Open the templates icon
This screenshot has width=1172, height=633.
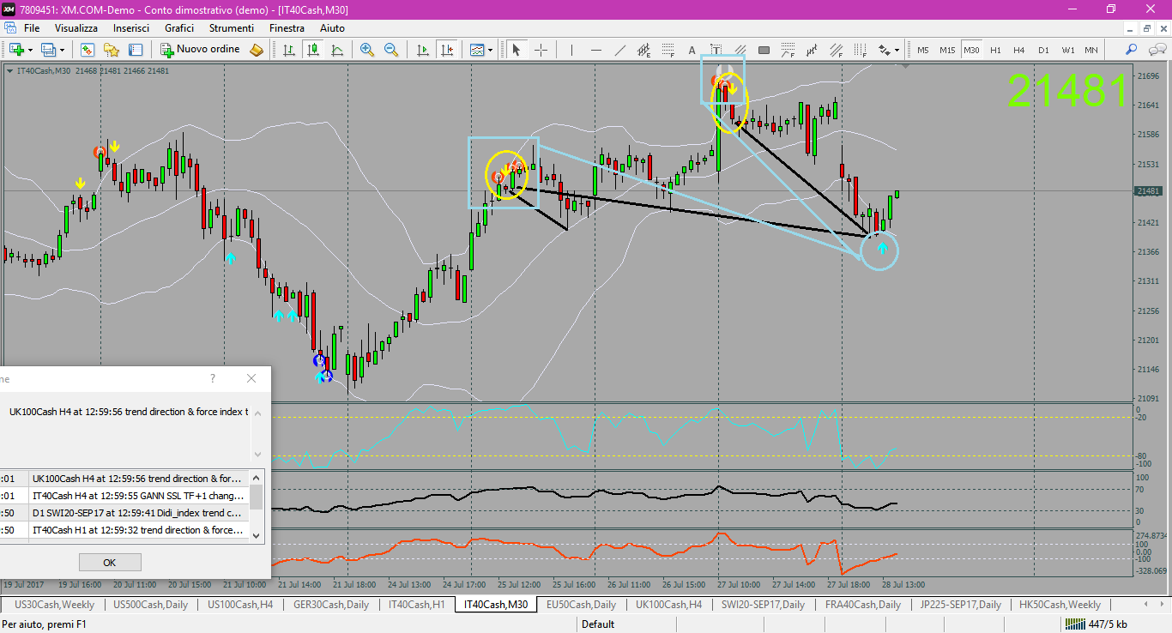point(476,50)
